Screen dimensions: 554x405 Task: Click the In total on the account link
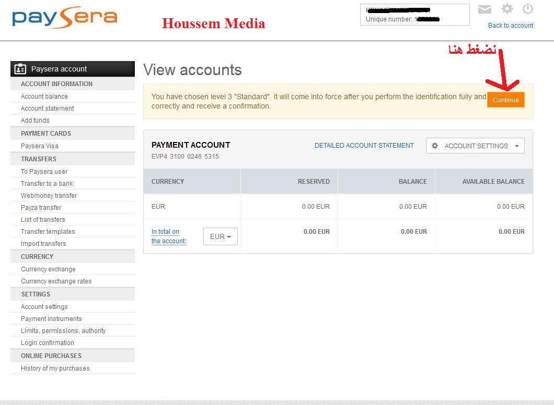pos(168,236)
